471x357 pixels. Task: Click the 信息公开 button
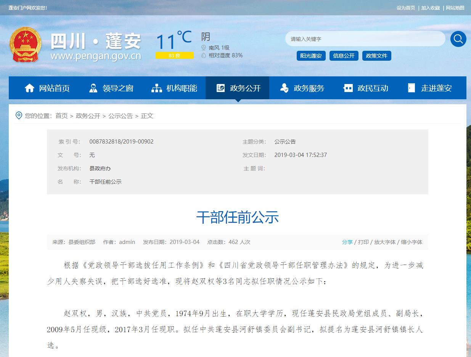coord(344,56)
